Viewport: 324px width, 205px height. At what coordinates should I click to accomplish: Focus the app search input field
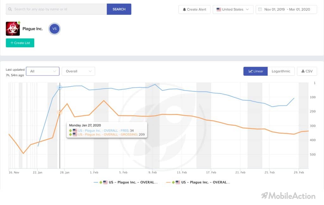56,9
